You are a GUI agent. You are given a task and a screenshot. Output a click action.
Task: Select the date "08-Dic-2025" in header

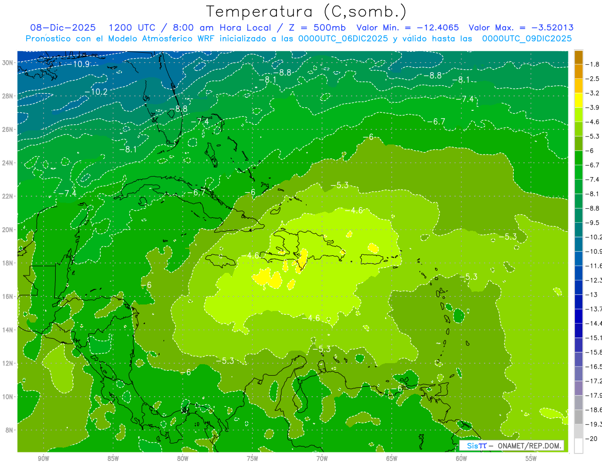tap(63, 28)
